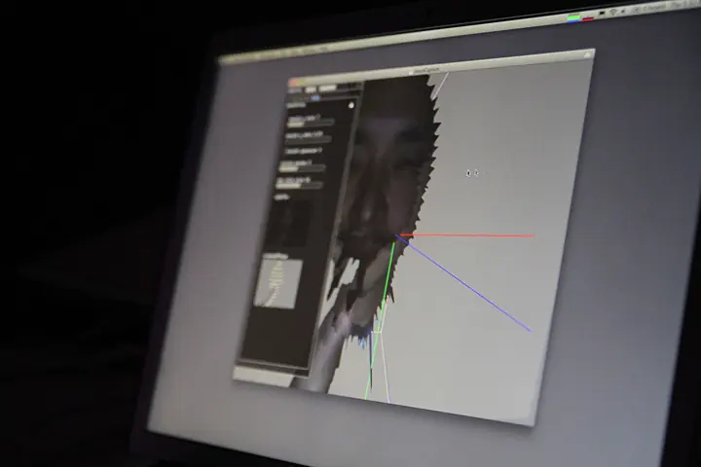
Task: Click the third slider in the control panel
Action: coord(306,154)
